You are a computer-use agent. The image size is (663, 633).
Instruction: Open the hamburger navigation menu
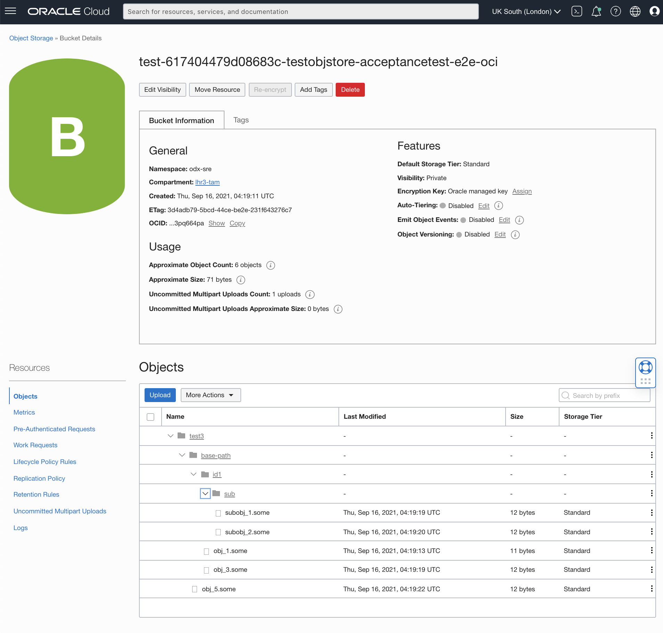(10, 11)
